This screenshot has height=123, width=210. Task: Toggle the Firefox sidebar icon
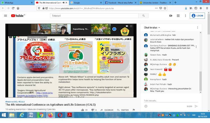pyautogui.click(x=196, y=8)
